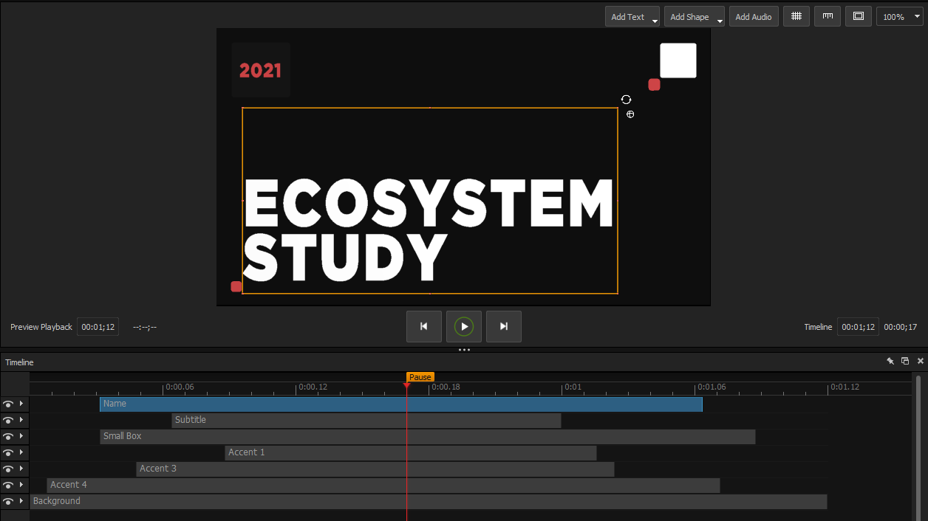
Task: Pin the Timeline panel
Action: point(890,362)
